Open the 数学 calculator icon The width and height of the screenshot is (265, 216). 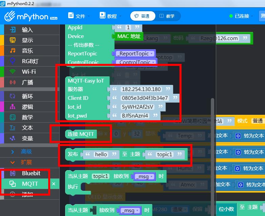pyautogui.click(x=13, y=117)
